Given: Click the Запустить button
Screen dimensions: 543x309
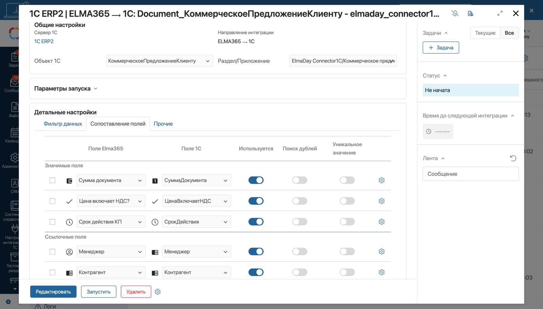Looking at the screenshot, I should (98, 292).
